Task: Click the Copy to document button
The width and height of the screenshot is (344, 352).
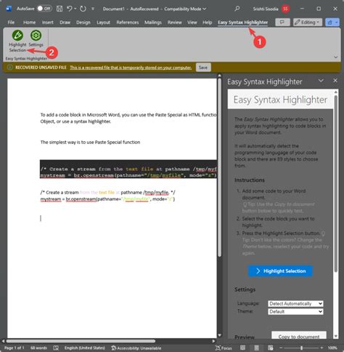Action: tap(299, 336)
